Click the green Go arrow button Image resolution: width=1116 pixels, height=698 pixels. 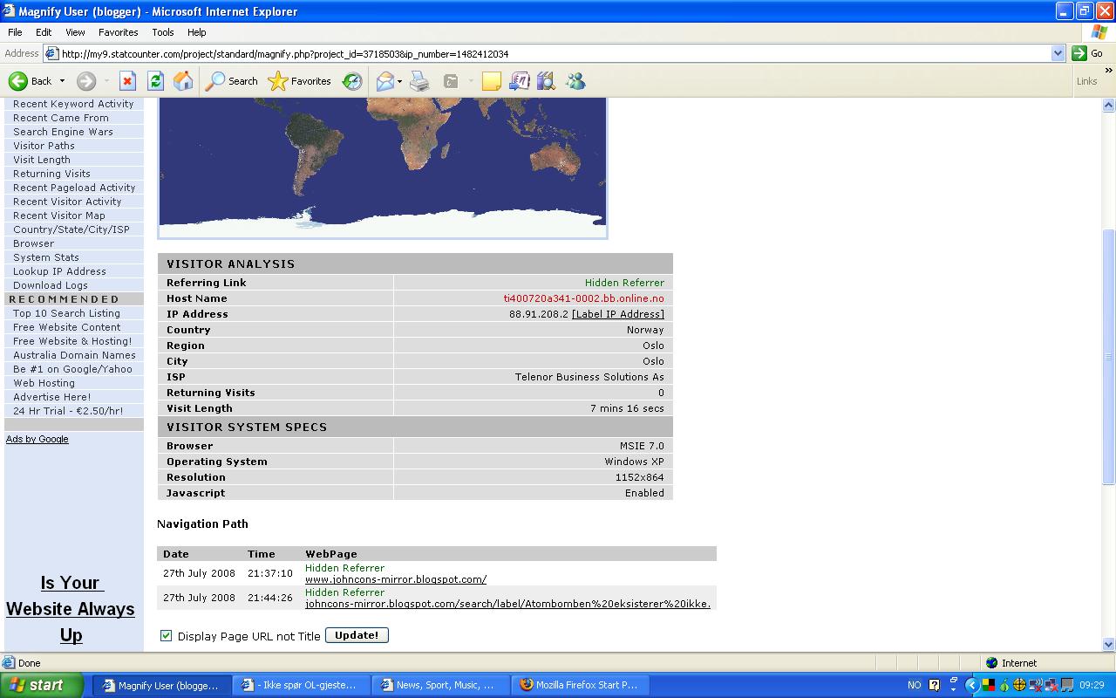click(x=1079, y=53)
